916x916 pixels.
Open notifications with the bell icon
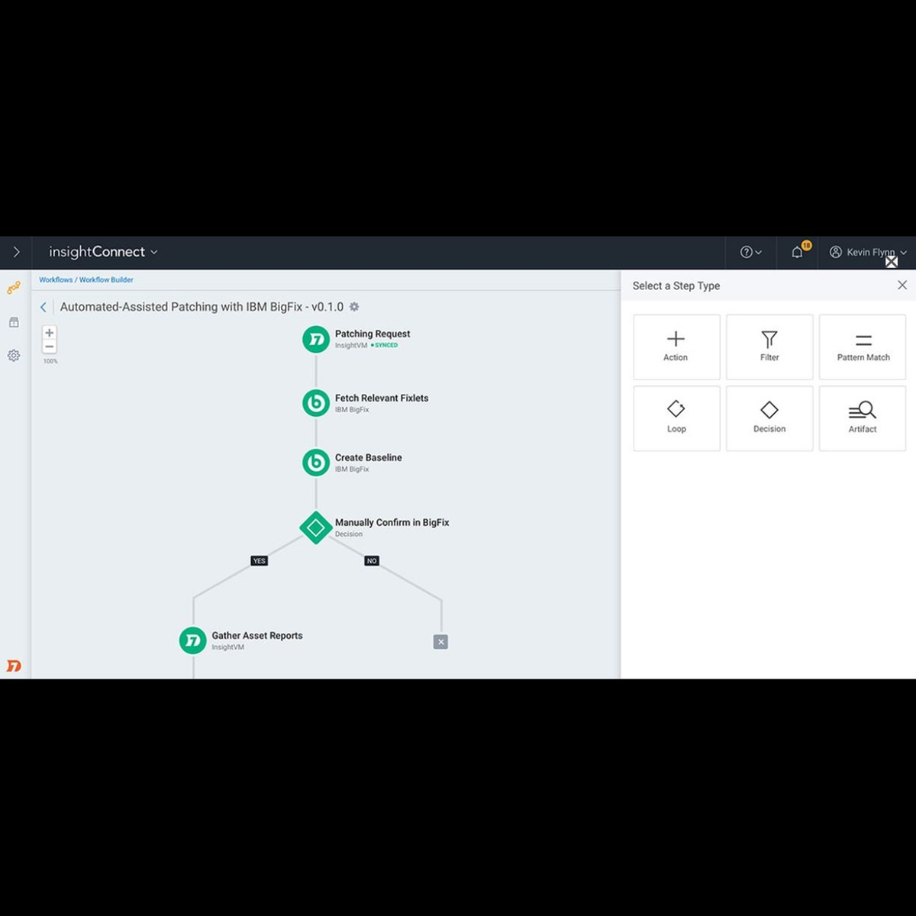point(797,252)
